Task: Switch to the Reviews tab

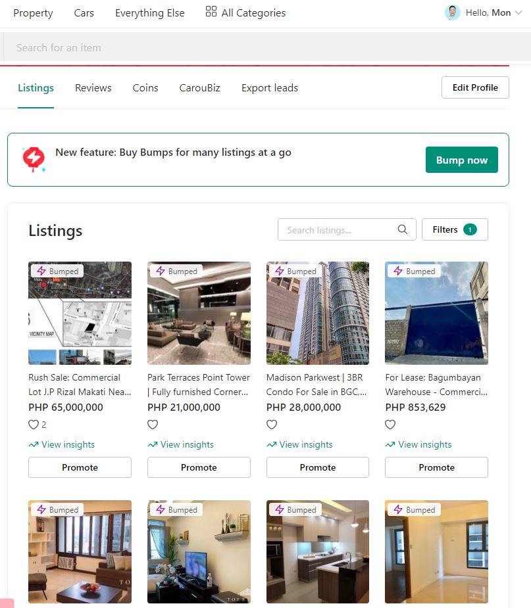Action: pos(93,88)
